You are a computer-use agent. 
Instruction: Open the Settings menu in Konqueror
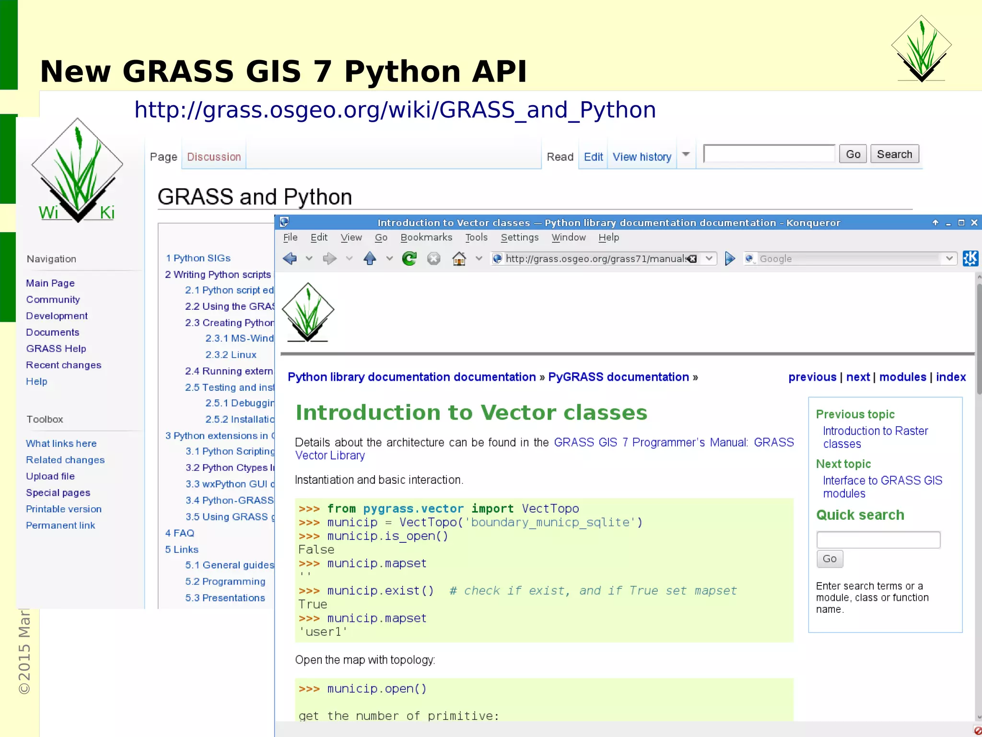pos(520,237)
